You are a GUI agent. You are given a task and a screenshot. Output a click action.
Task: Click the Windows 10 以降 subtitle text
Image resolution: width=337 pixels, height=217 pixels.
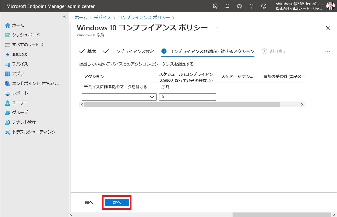point(90,35)
